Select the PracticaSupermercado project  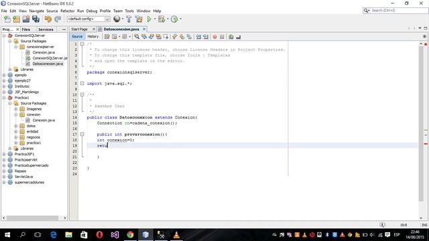click(32, 165)
